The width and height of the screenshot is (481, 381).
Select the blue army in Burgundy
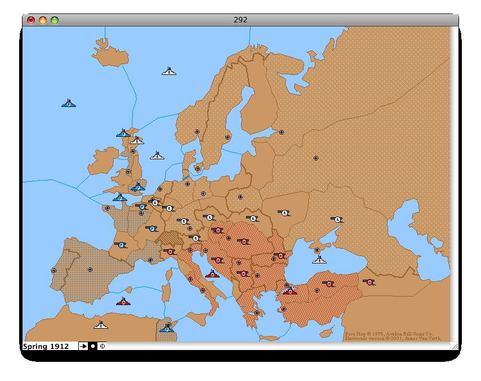pos(152,228)
